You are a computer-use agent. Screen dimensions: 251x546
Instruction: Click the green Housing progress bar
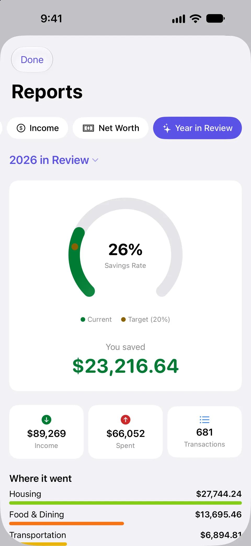[x=125, y=503]
